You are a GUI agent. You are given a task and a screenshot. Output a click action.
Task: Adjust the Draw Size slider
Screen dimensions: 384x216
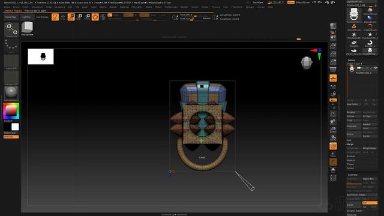195,19
